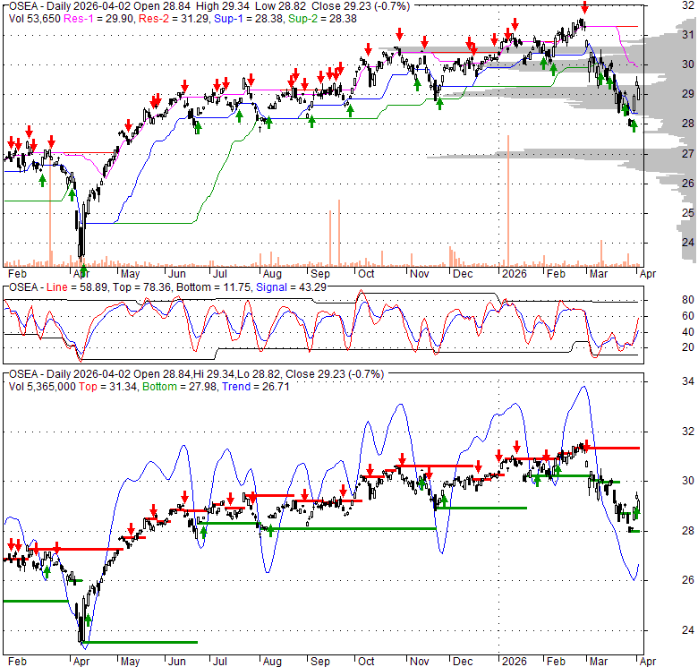Click the leftmost red arrow in the top chart

click(x=12, y=142)
